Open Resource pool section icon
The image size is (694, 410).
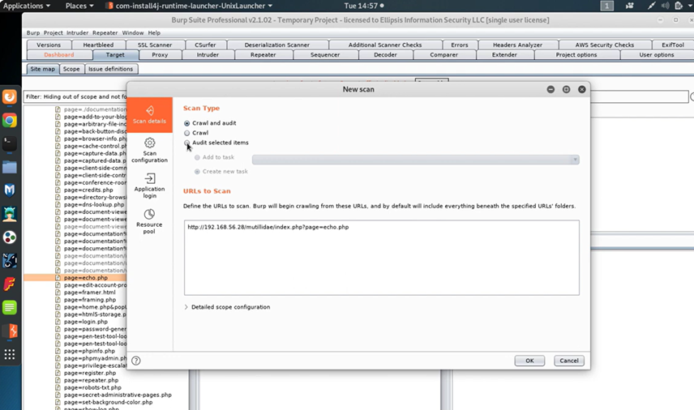coord(150,214)
